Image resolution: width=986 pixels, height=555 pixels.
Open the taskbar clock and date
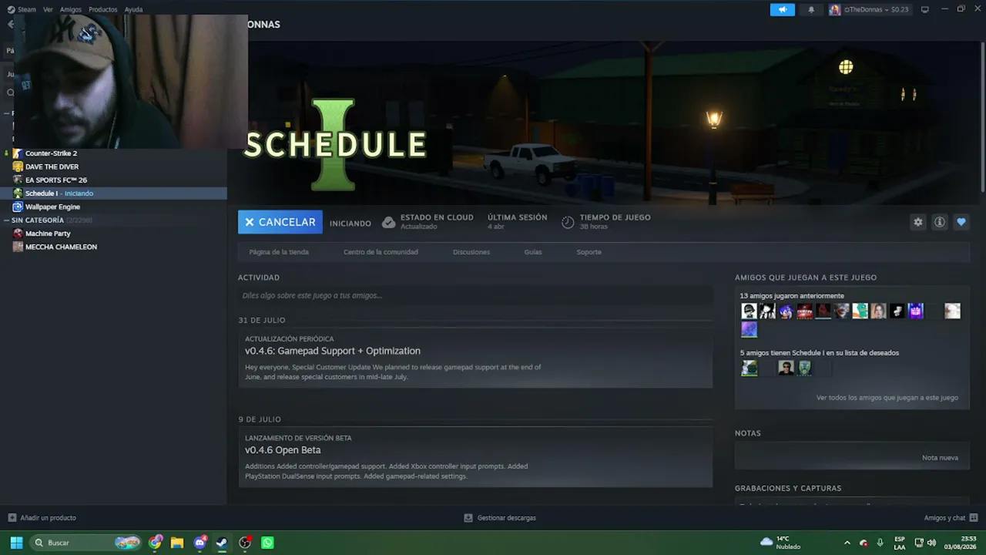pos(959,543)
